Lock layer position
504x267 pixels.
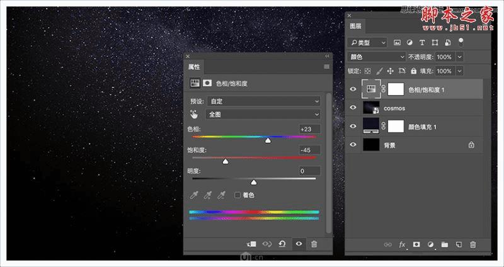pyautogui.click(x=391, y=71)
